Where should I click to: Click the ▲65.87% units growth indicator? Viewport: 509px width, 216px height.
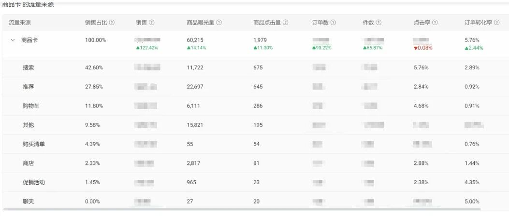click(373, 48)
